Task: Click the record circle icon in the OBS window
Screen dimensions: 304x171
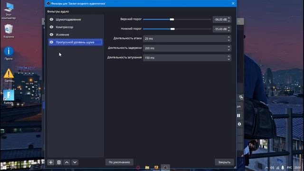Action: tap(239, 124)
